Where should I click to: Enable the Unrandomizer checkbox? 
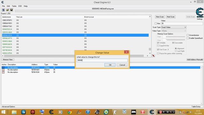tap(188, 35)
